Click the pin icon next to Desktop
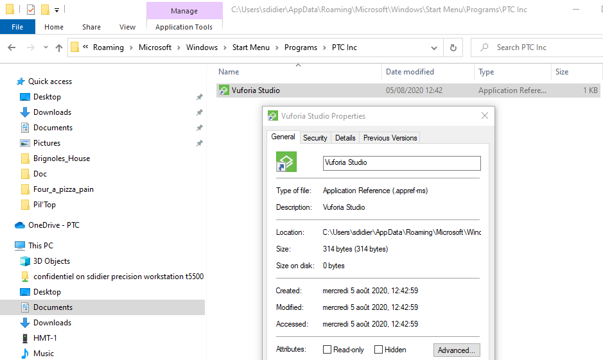 [199, 97]
